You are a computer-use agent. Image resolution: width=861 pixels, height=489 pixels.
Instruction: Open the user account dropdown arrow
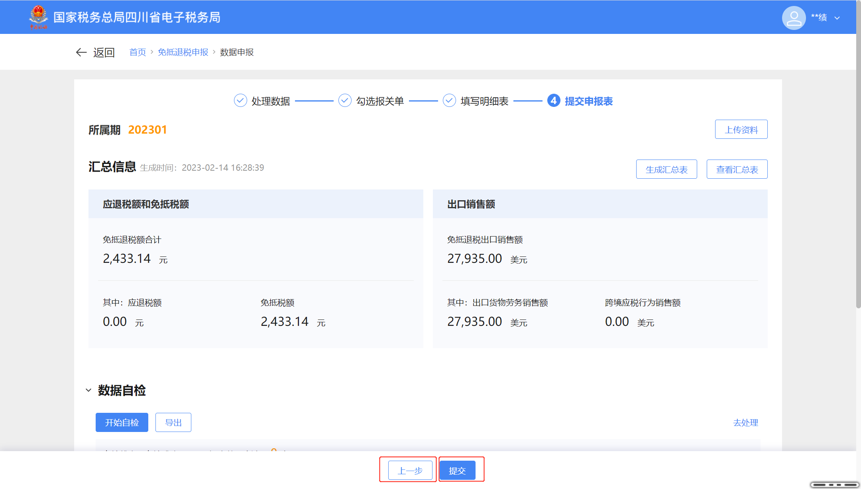pyautogui.click(x=837, y=18)
